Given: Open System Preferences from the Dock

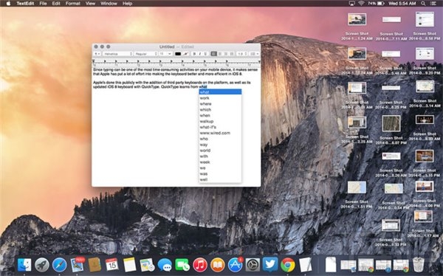Looking at the screenshot, I should [x=253, y=265].
